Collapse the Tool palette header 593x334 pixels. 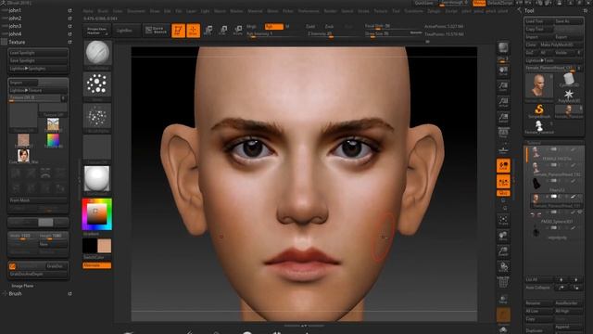(529, 10)
